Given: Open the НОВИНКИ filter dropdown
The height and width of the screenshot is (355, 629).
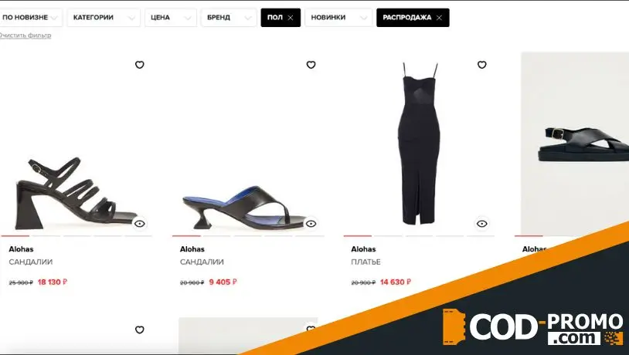Looking at the screenshot, I should point(338,18).
